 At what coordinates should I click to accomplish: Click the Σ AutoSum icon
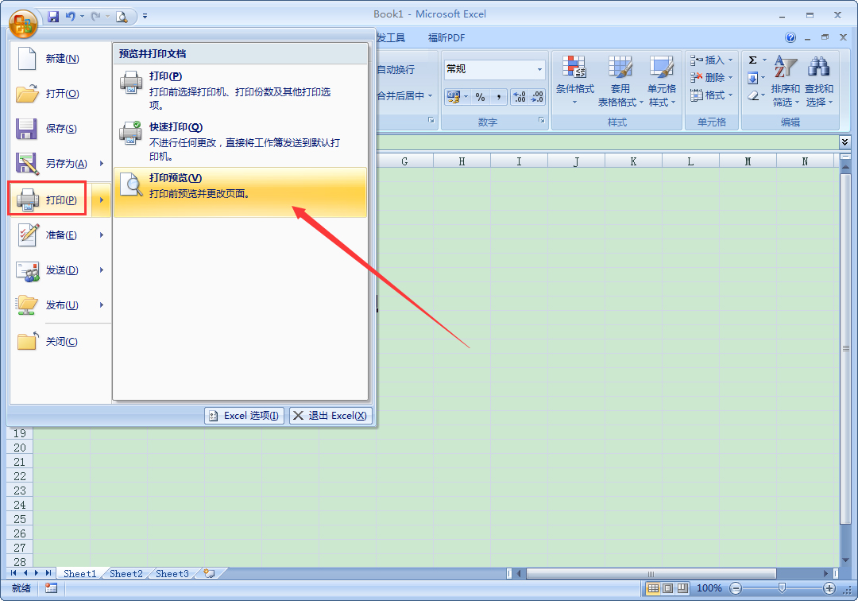[x=753, y=59]
